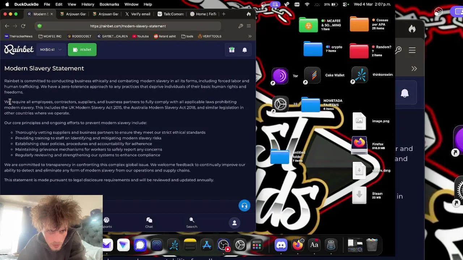
Task: Open the live support headset button
Action: pyautogui.click(x=245, y=206)
